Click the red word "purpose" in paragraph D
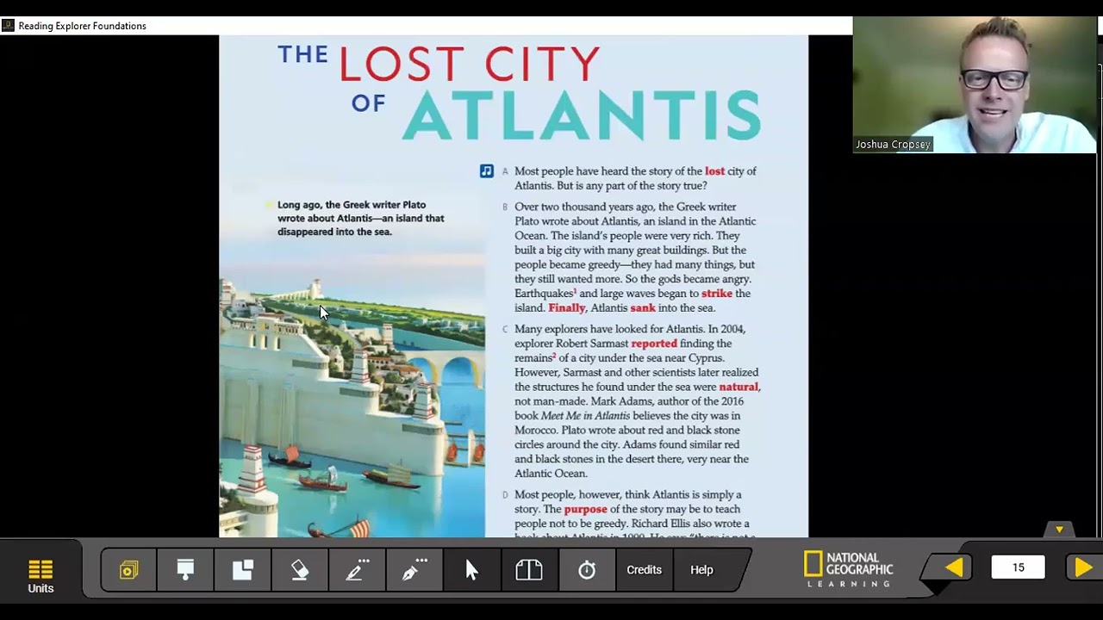The height and width of the screenshot is (620, 1103). [x=585, y=510]
